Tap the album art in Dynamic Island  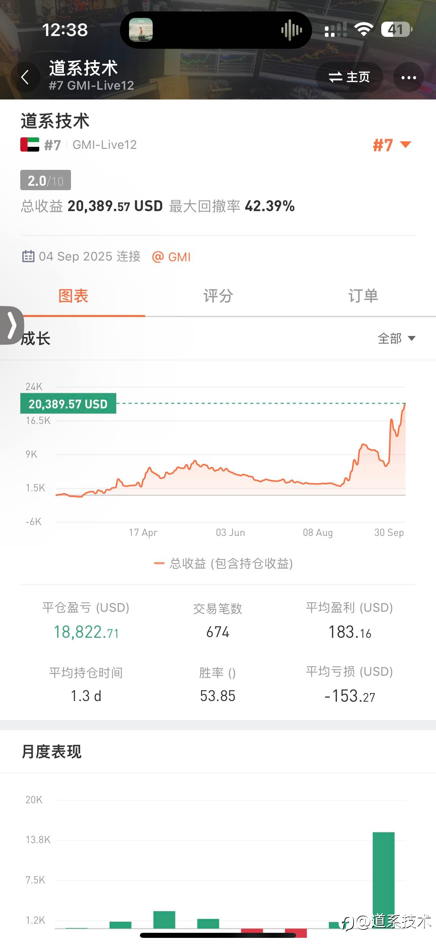[141, 30]
